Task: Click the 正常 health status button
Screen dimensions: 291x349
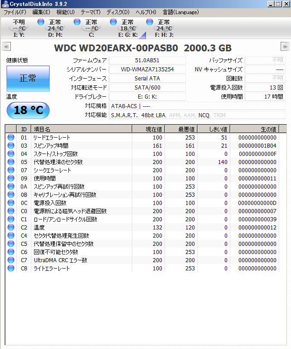Action: click(x=28, y=78)
